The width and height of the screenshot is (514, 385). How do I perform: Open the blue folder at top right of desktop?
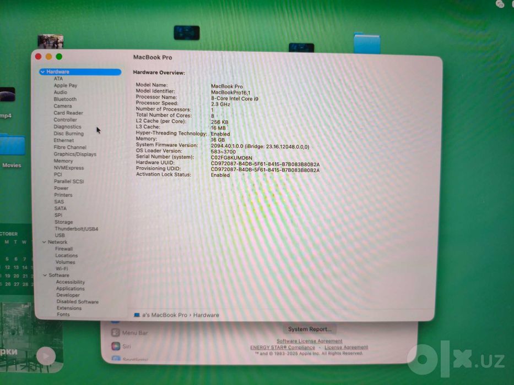click(367, 42)
